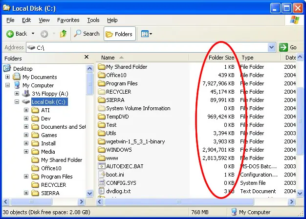Open Address bar dropdown list
Viewport: 306px width, 219px height.
click(x=271, y=47)
